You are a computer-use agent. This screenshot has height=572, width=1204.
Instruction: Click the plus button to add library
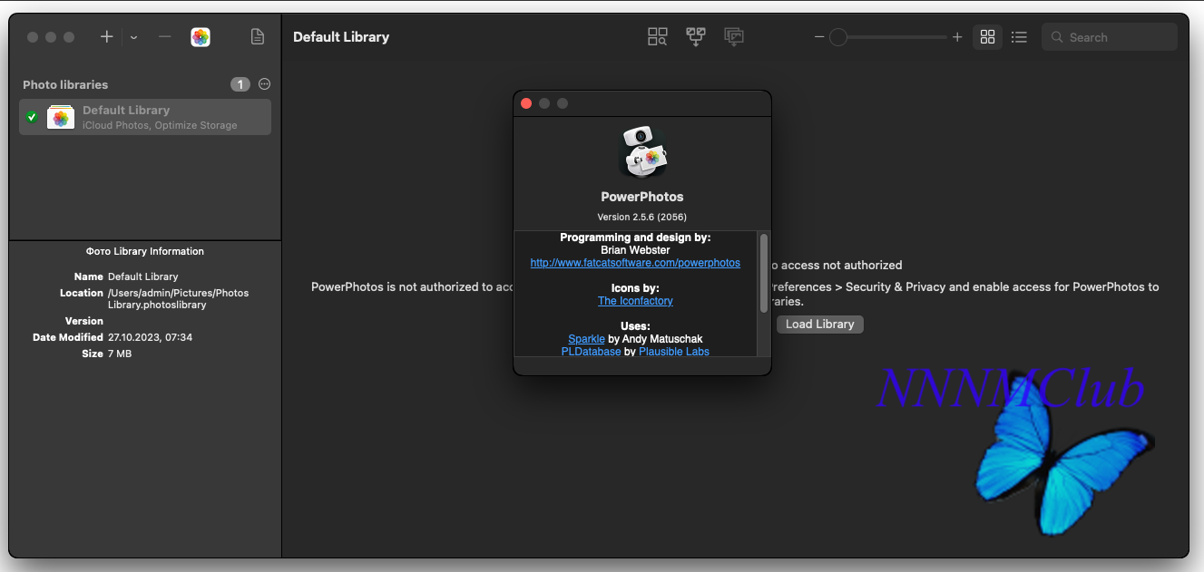click(x=107, y=37)
